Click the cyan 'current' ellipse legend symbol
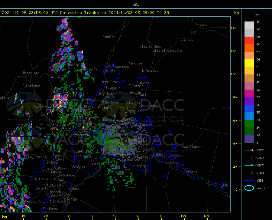The width and height of the screenshot is (272, 220). click(249, 188)
